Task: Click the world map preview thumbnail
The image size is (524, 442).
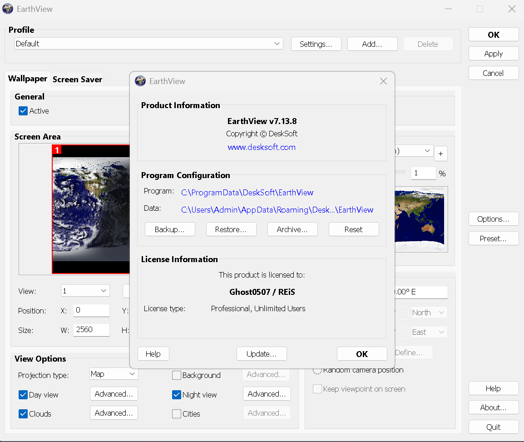Action: pyautogui.click(x=421, y=219)
